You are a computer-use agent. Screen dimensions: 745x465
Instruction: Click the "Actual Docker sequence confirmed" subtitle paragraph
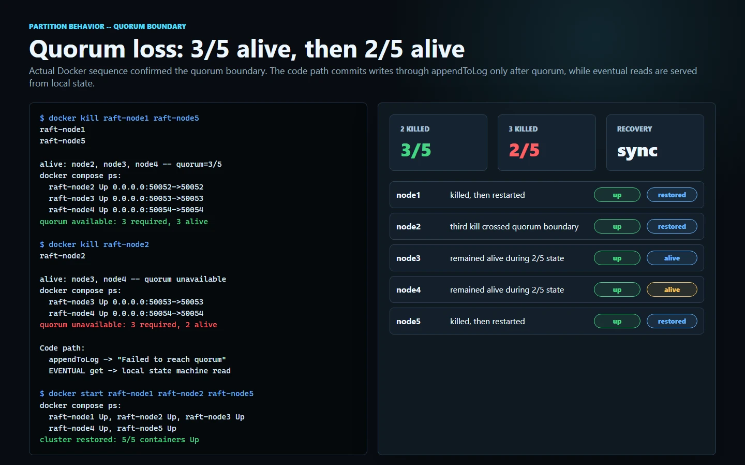pos(363,77)
